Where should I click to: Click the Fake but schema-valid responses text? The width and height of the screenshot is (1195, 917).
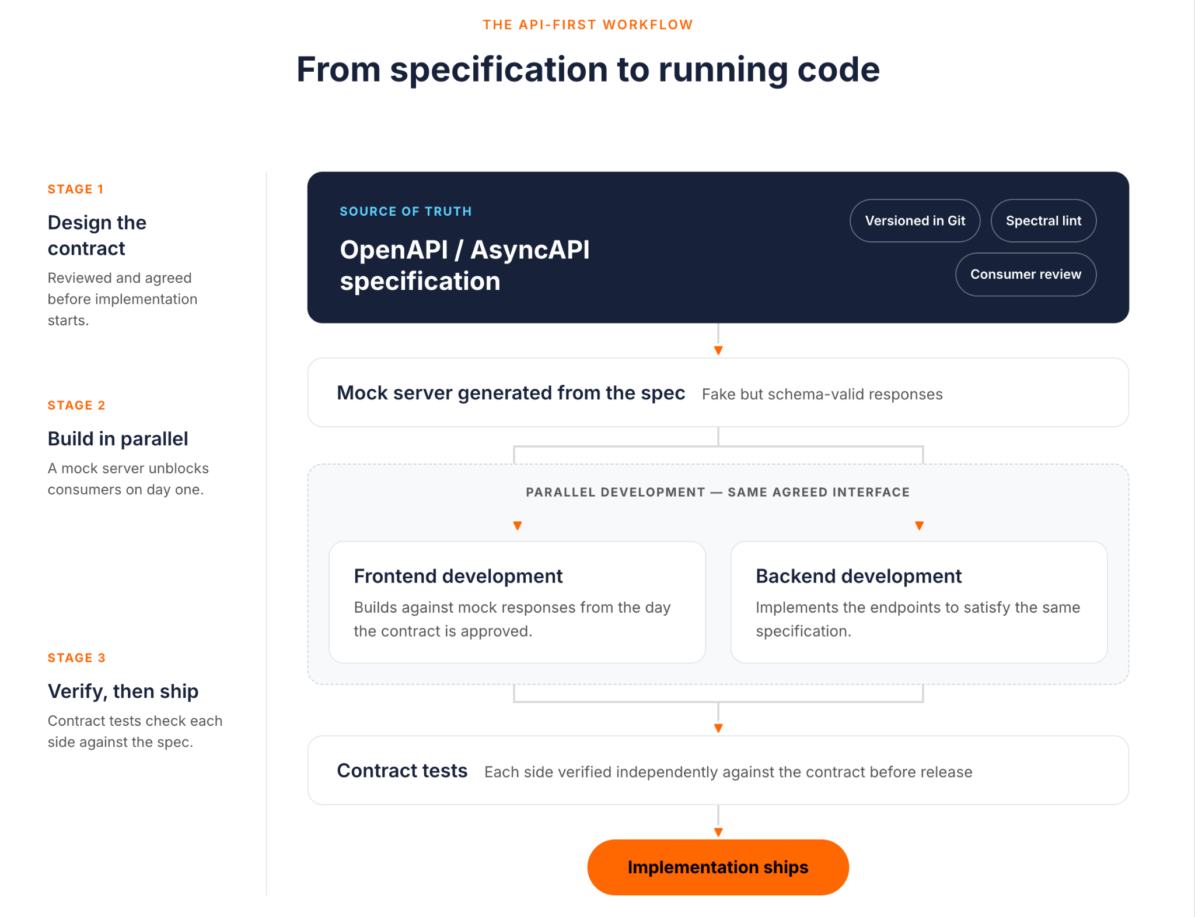(822, 395)
